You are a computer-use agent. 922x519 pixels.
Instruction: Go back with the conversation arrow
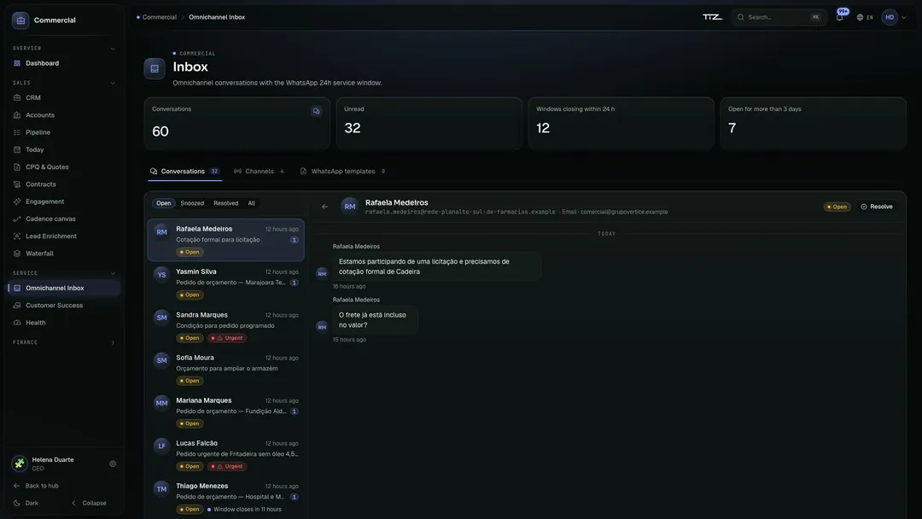[324, 207]
